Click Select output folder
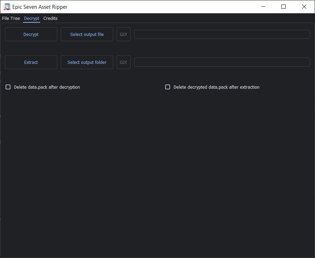 (87, 62)
